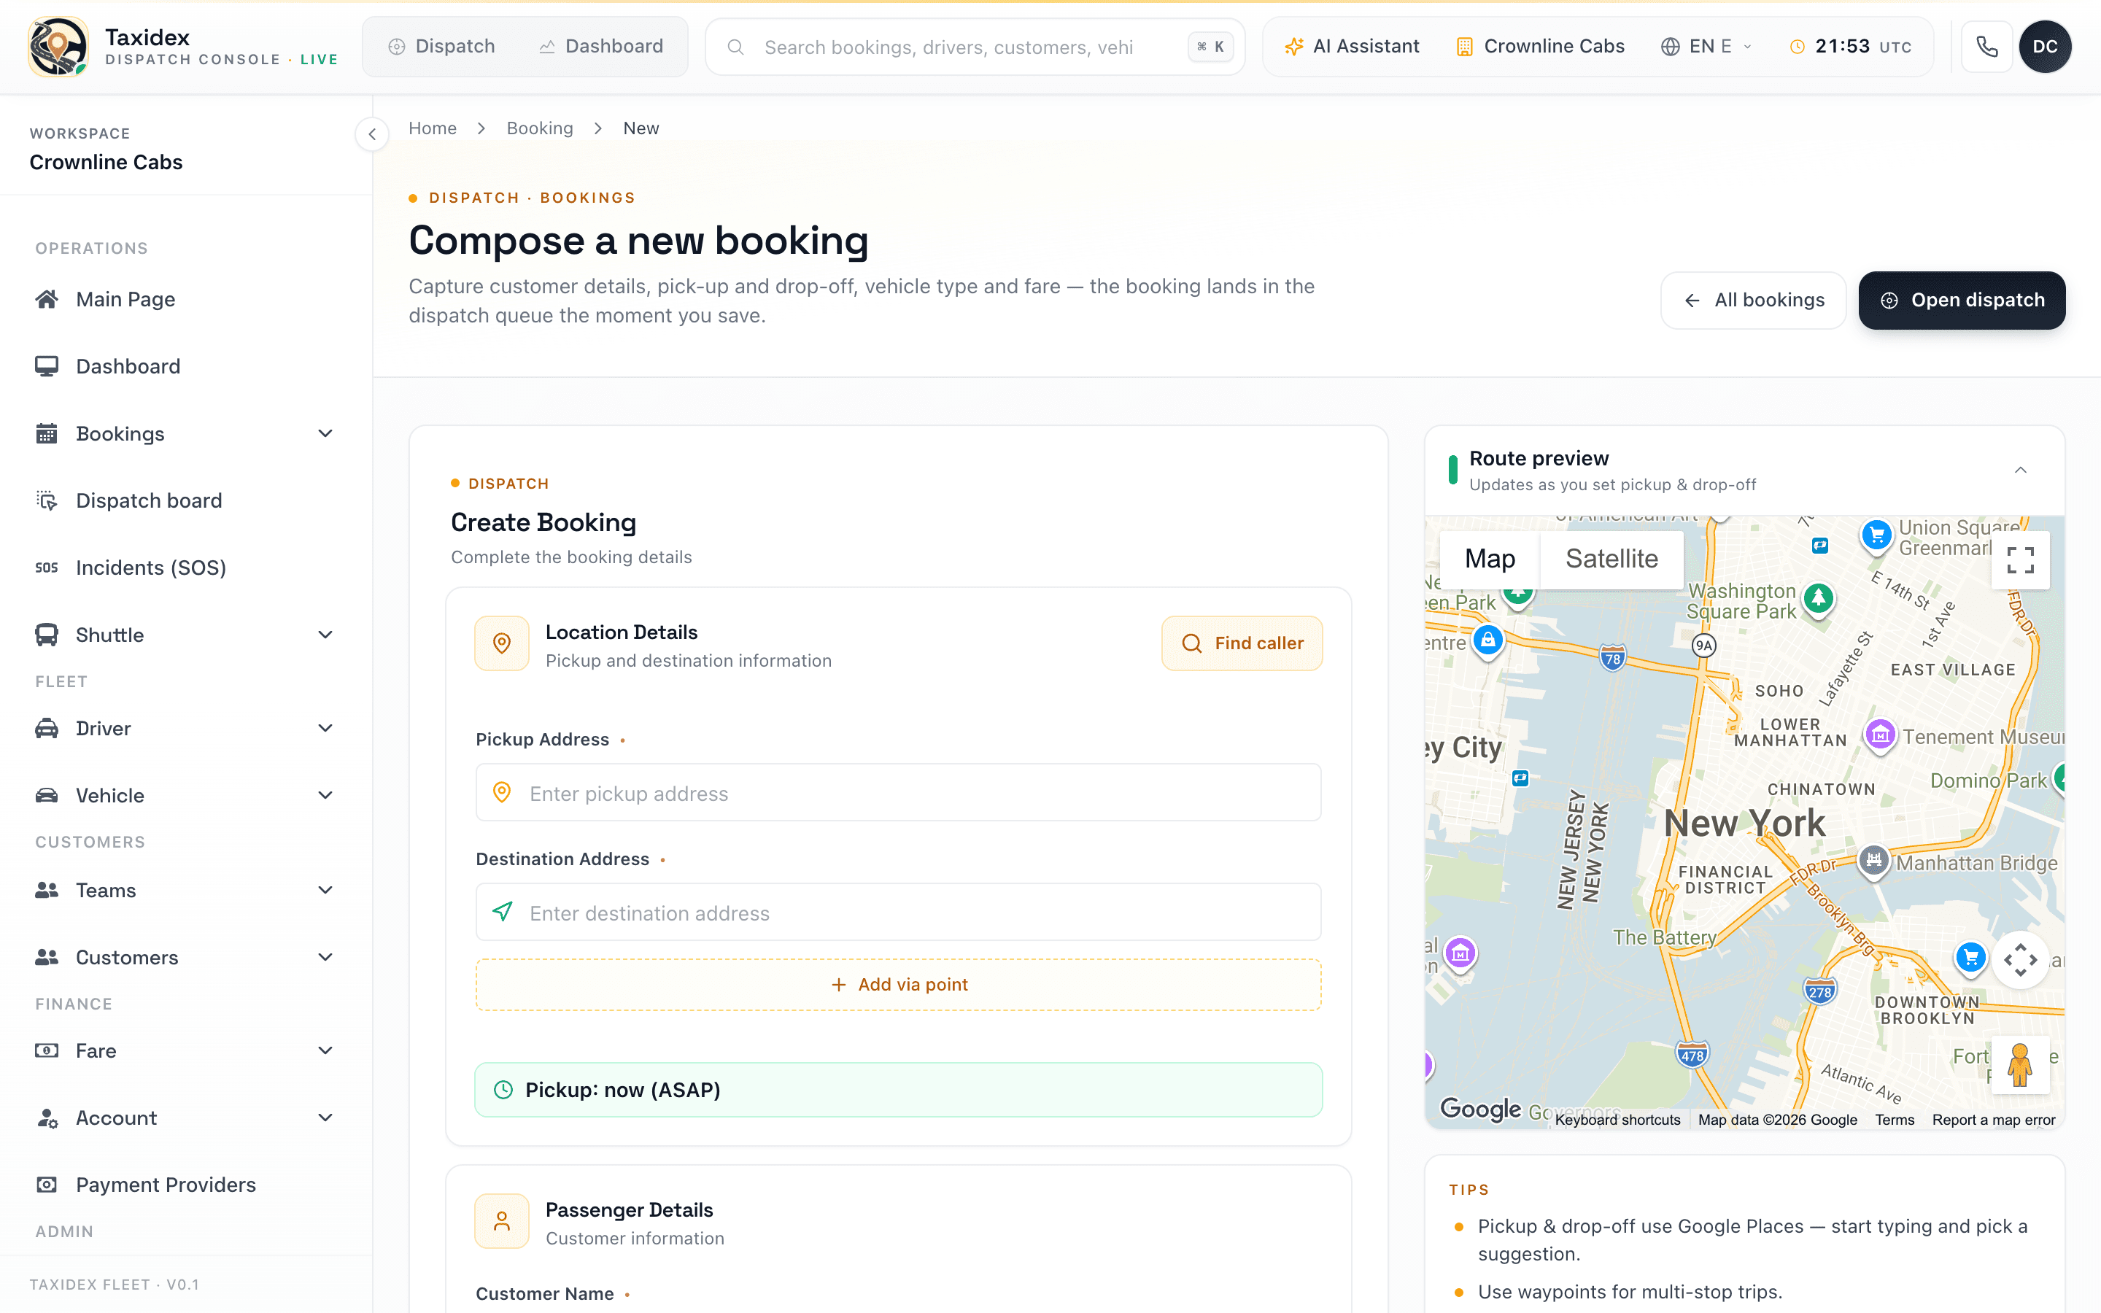Viewport: 2101px width, 1313px height.
Task: Click the Driver taxi icon
Action: coord(47,729)
